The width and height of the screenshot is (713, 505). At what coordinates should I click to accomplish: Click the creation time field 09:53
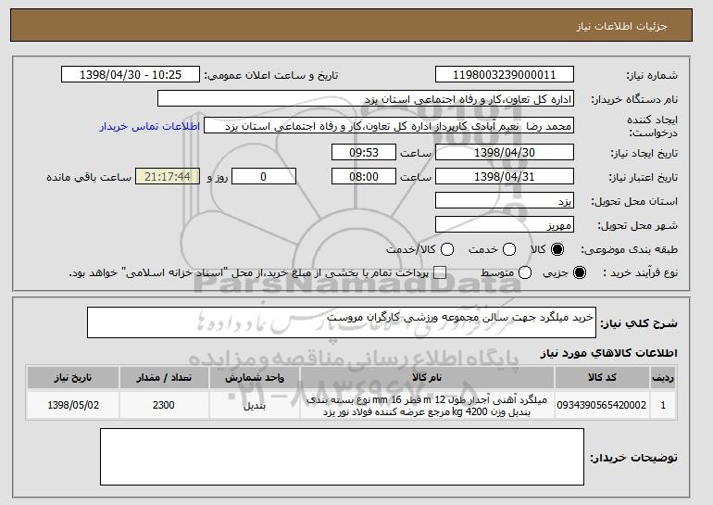tap(364, 152)
